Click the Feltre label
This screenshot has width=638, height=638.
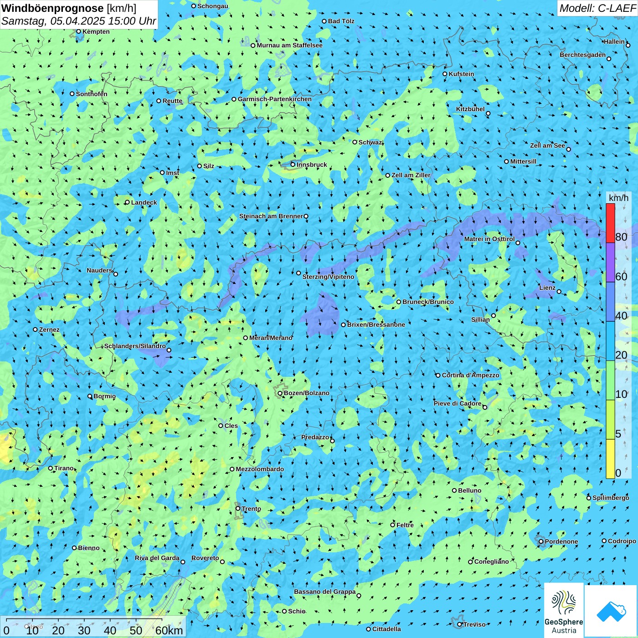click(x=405, y=525)
